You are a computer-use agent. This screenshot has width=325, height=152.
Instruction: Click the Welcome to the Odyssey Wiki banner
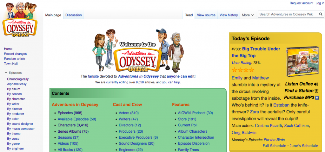click(x=138, y=51)
